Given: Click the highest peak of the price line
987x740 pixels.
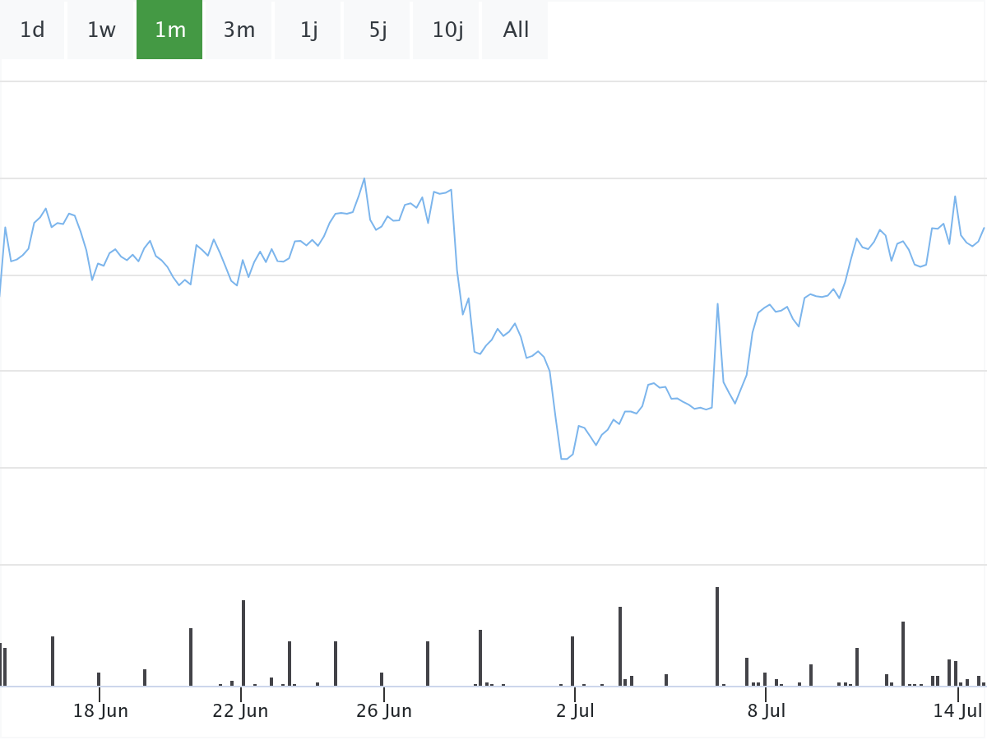Looking at the screenshot, I should tap(364, 178).
